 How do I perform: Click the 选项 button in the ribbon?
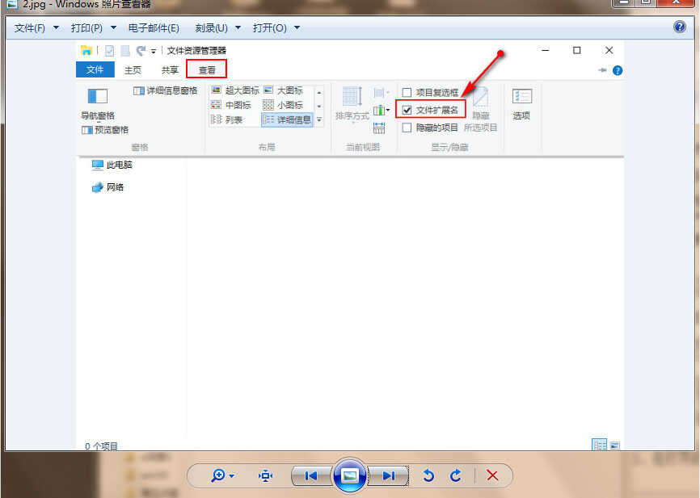click(521, 105)
